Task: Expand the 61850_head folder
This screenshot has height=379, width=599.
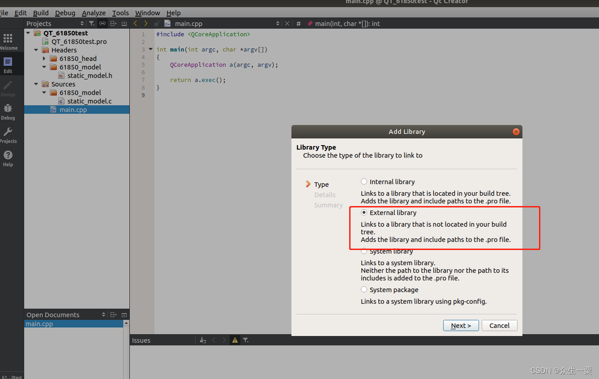Action: [44, 58]
